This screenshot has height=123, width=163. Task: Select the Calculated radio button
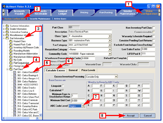coord(63,90)
